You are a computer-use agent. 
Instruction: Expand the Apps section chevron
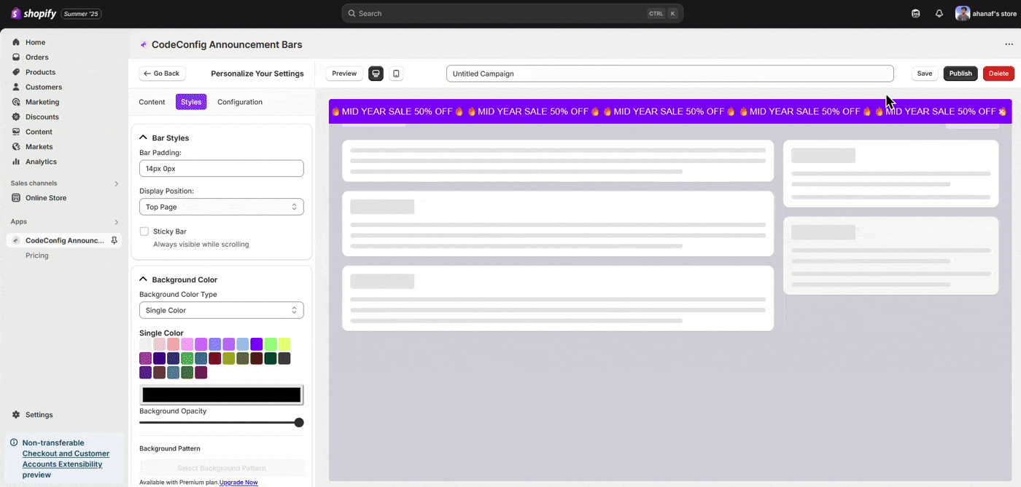coord(116,222)
